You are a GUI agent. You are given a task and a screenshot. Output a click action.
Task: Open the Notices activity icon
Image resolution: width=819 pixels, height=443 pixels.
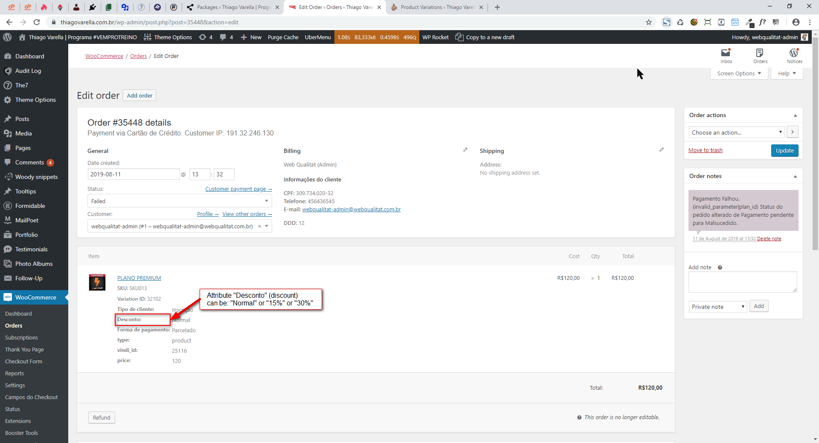(x=794, y=56)
